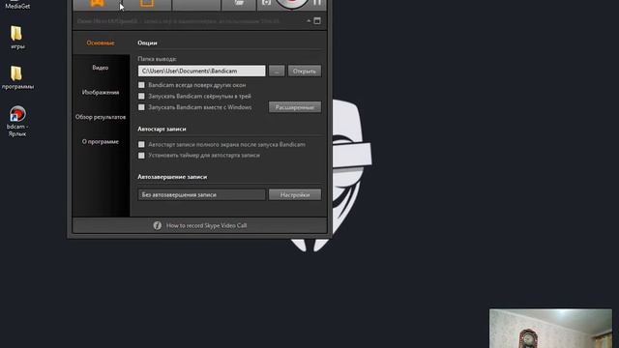619x348 pixels.
Task: Enable Bandicam всегда поверх других окон
Action: click(141, 85)
